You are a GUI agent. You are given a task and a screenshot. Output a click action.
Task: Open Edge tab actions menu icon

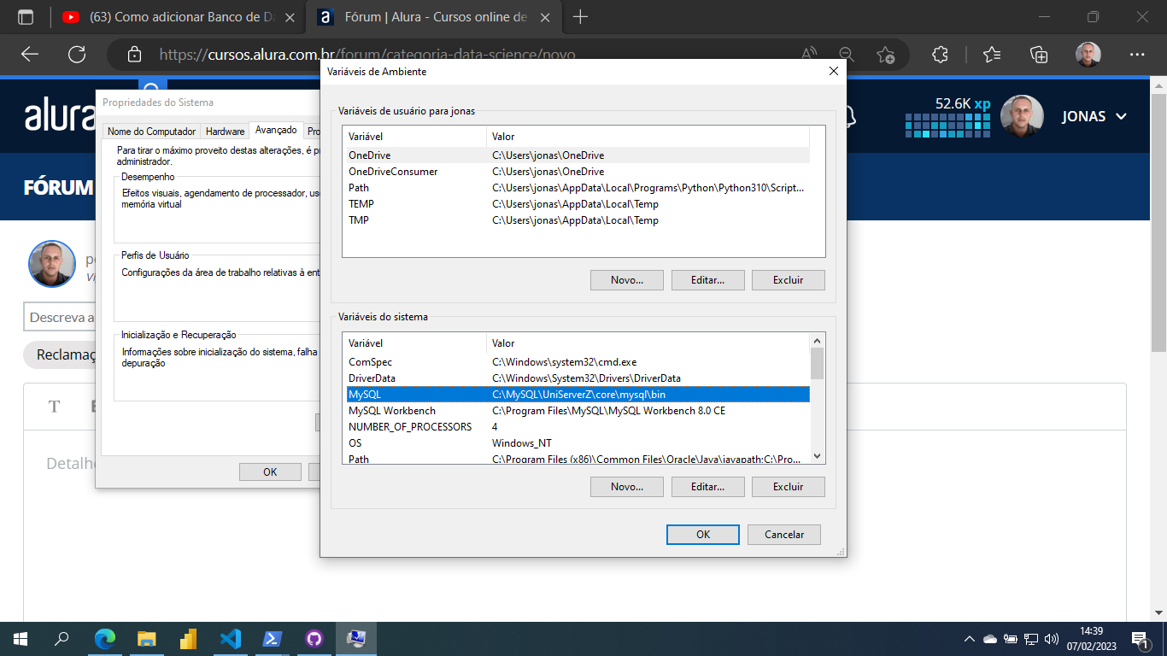26,17
